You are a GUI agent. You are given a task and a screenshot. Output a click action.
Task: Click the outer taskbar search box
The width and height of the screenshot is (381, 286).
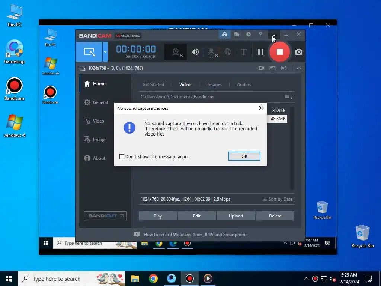pos(71,279)
